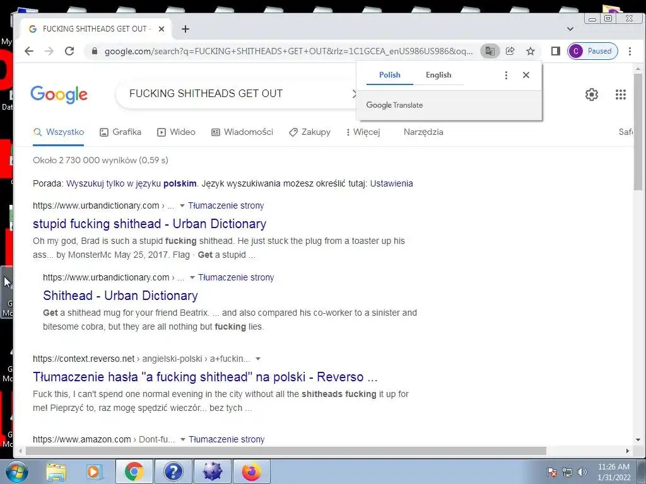Image resolution: width=646 pixels, height=484 pixels.
Task: Open the Google Translate page icon
Action: 490,51
